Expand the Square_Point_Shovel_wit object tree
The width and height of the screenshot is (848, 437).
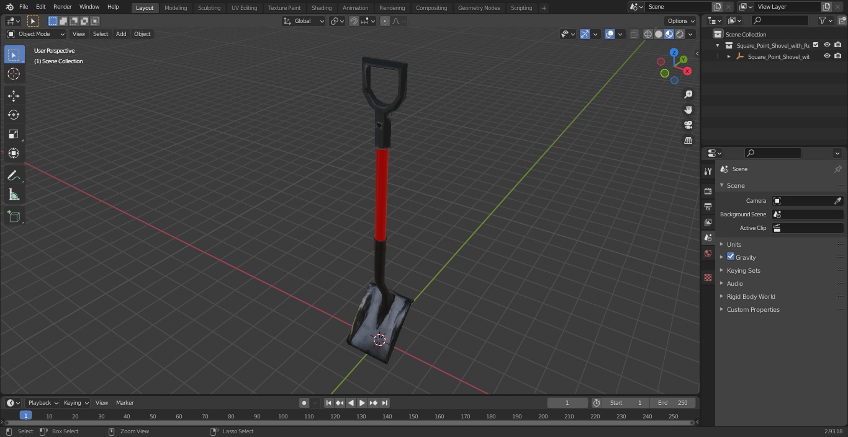point(729,56)
